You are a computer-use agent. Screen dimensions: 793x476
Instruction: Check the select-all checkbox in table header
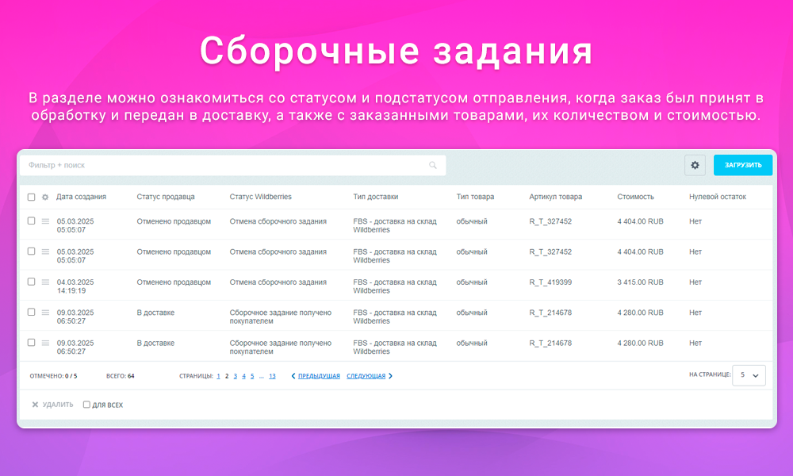[x=31, y=196]
